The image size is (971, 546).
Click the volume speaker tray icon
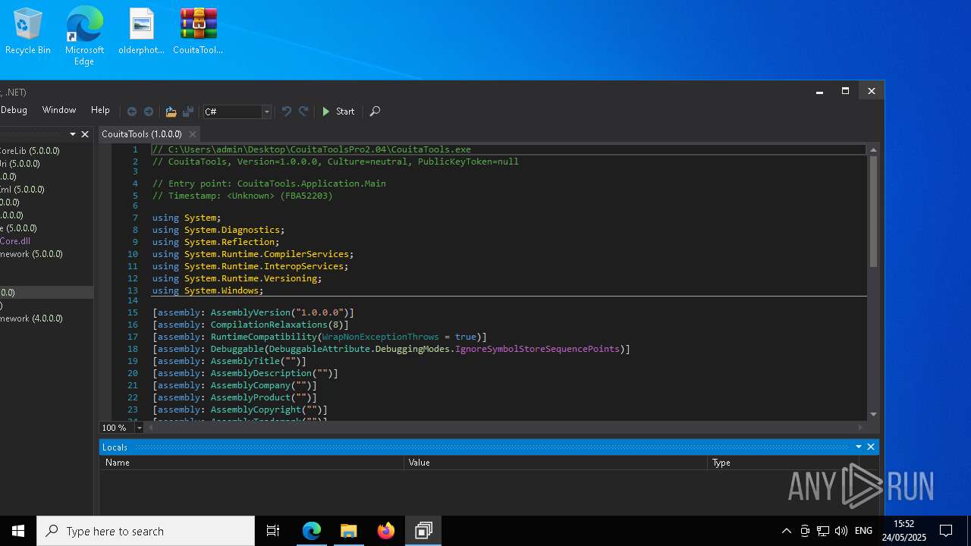click(841, 531)
